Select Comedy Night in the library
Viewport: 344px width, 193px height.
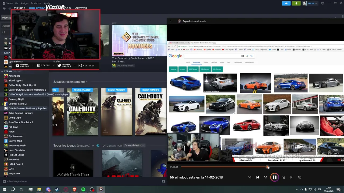(x=16, y=99)
